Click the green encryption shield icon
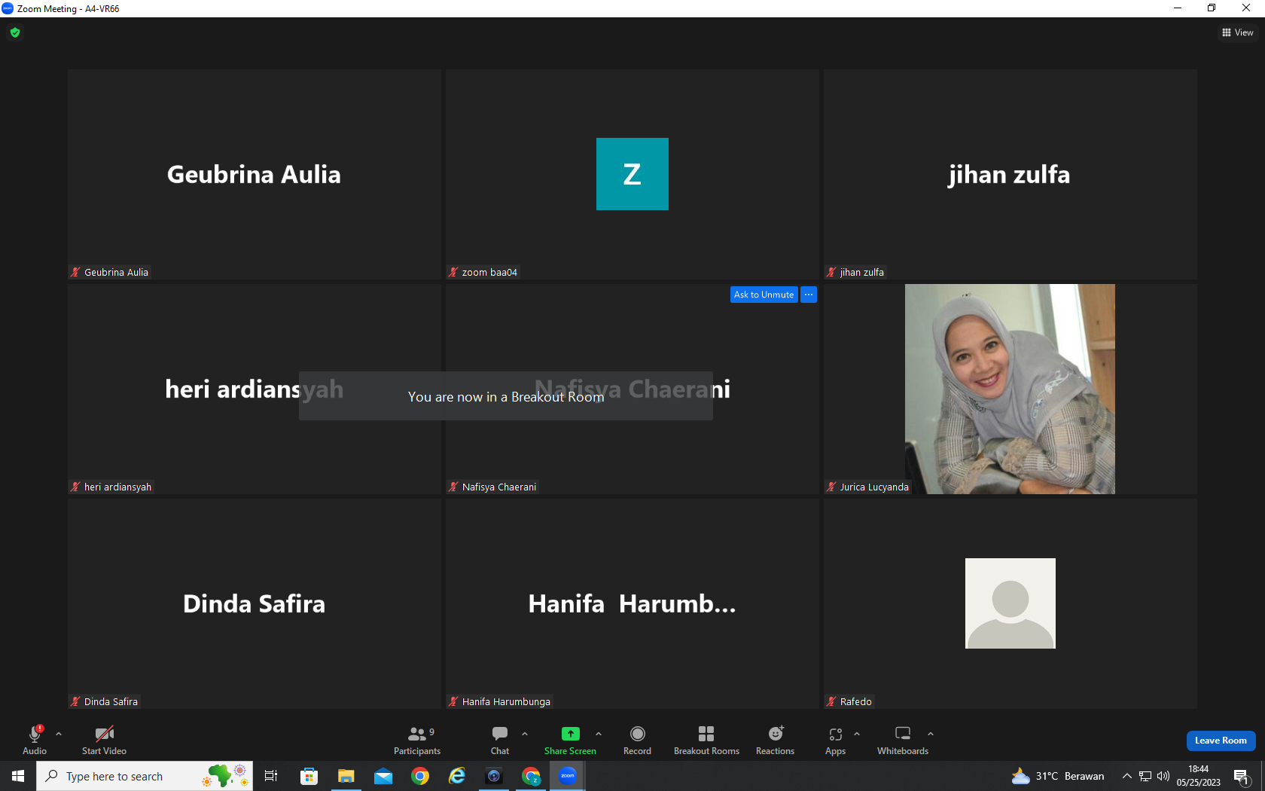The image size is (1265, 791). pos(15,32)
